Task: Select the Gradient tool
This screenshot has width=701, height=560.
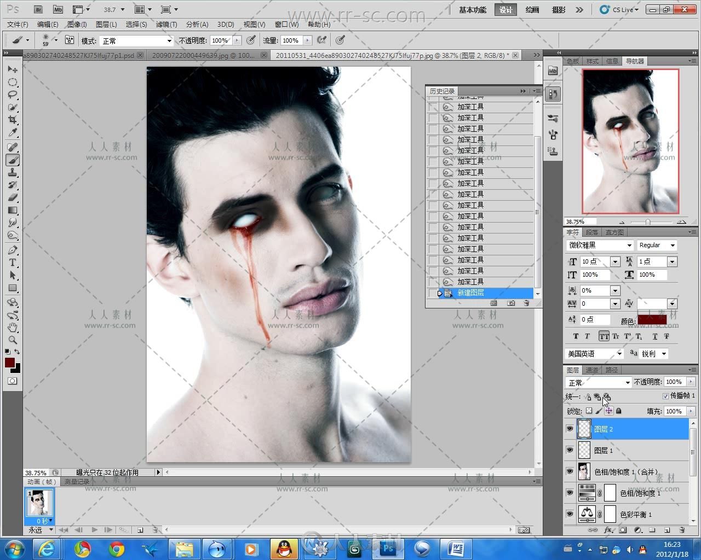Action: [x=13, y=210]
